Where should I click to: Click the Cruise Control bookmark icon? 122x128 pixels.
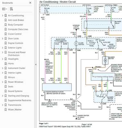click(x=5, y=34)
